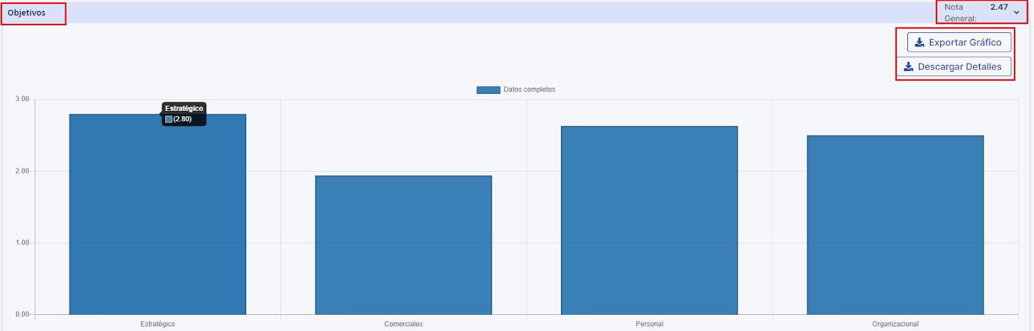
Task: Click the small color box beside (2.80)
Action: coord(169,119)
